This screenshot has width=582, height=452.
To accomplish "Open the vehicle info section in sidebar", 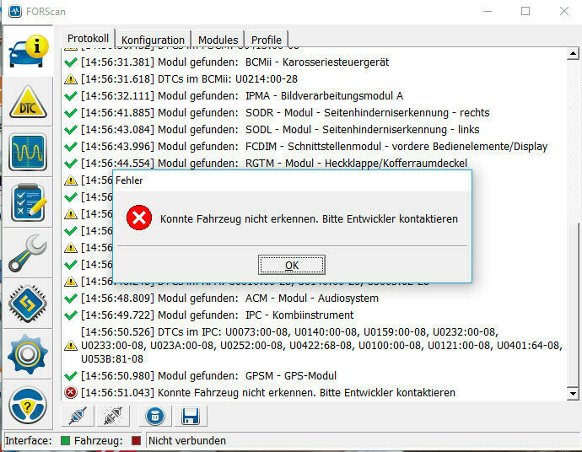I will click(x=28, y=51).
